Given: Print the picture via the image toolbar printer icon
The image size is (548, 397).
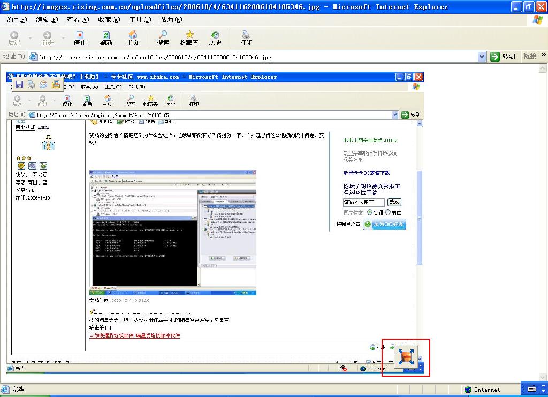Looking at the screenshot, I should (x=32, y=84).
